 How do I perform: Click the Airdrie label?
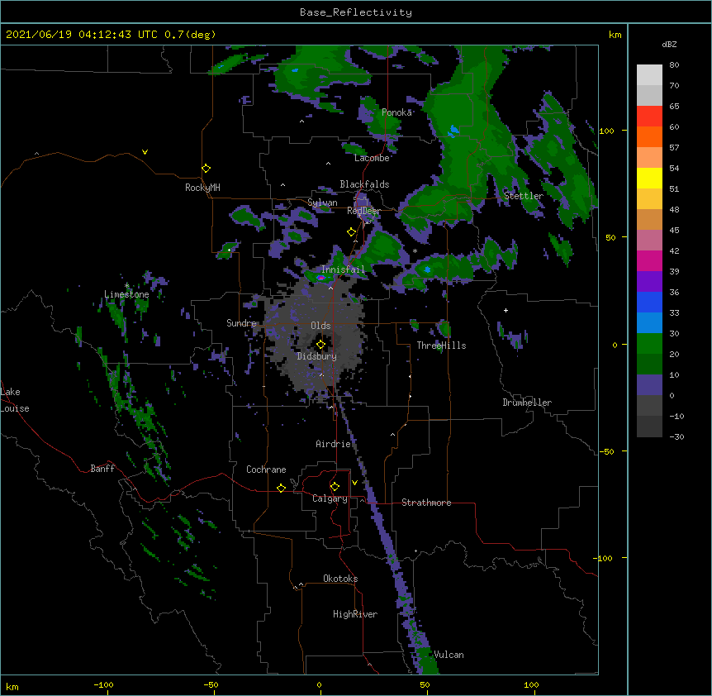pyautogui.click(x=334, y=444)
